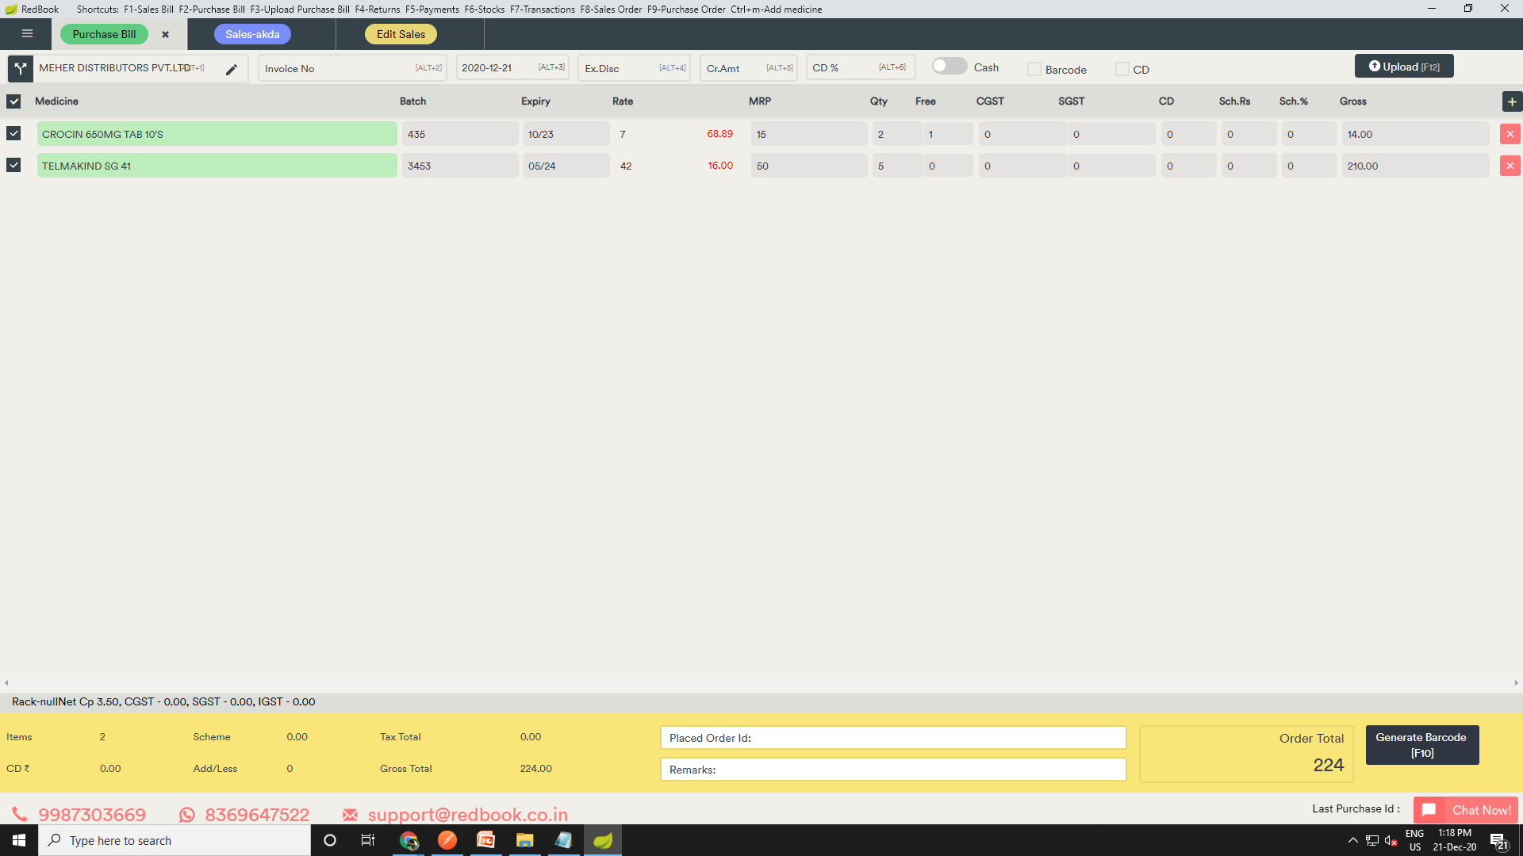Click Generate Barcode [F10] button
The height and width of the screenshot is (856, 1523).
(x=1421, y=745)
